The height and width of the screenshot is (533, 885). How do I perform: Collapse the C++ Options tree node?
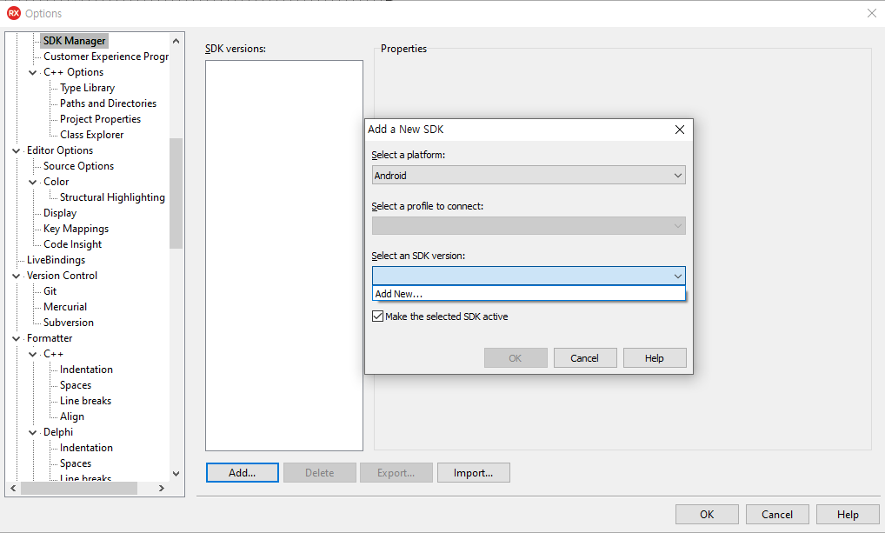[x=32, y=71]
